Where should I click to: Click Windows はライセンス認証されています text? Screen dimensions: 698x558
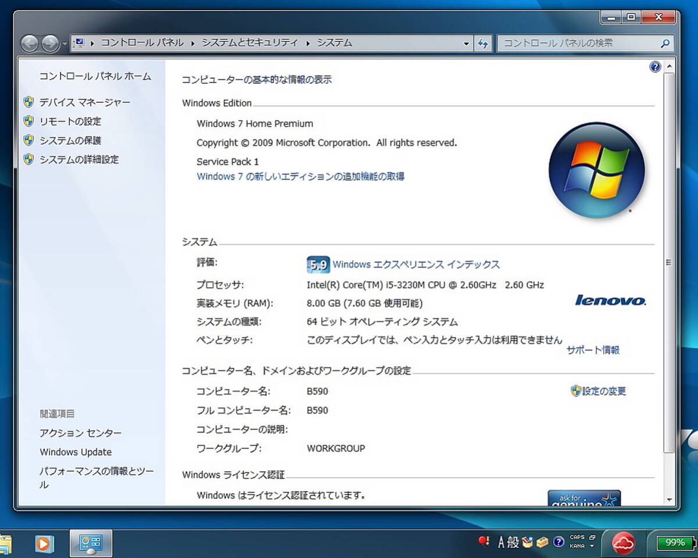(281, 496)
